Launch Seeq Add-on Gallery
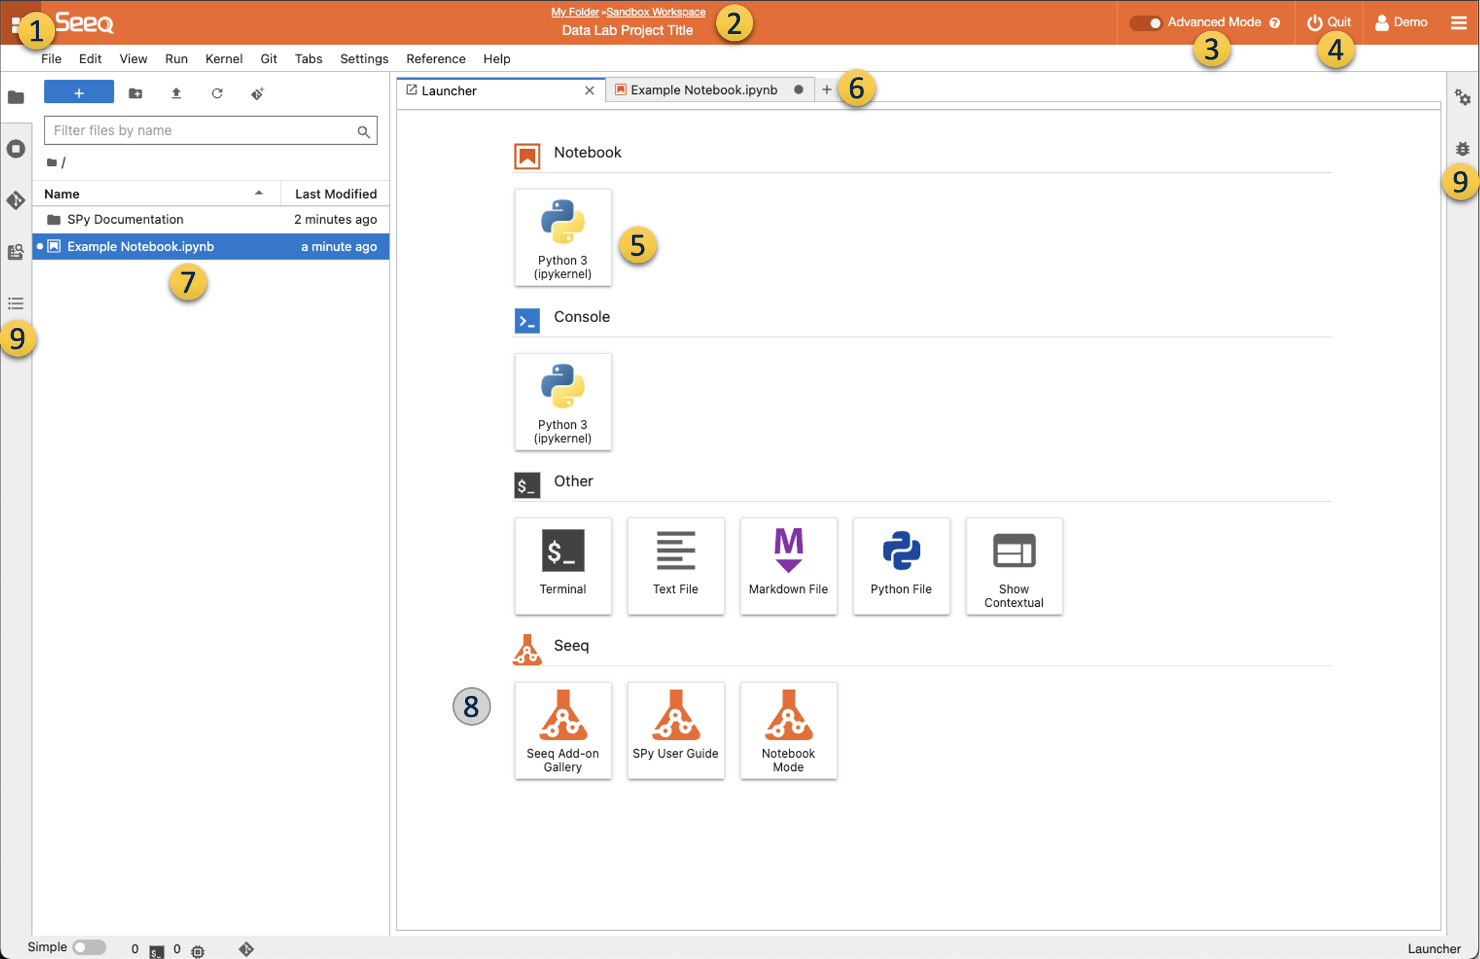This screenshot has height=959, width=1480. coord(562,730)
